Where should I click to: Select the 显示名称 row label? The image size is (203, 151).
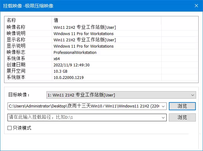point(16,39)
